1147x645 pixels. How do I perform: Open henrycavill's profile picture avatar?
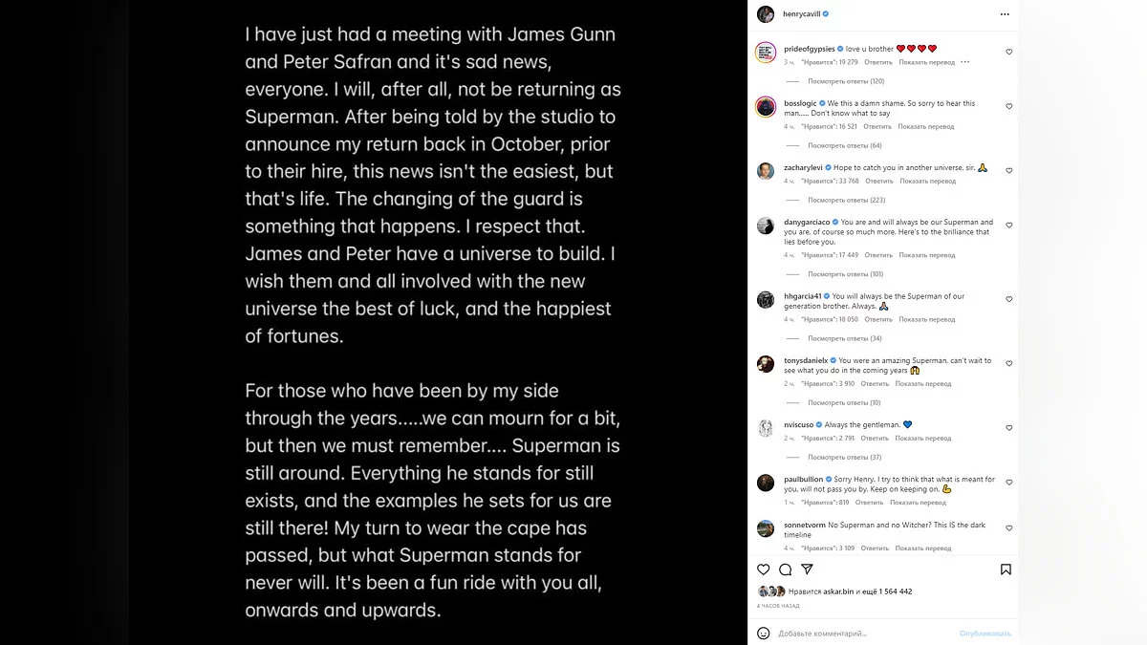click(765, 14)
